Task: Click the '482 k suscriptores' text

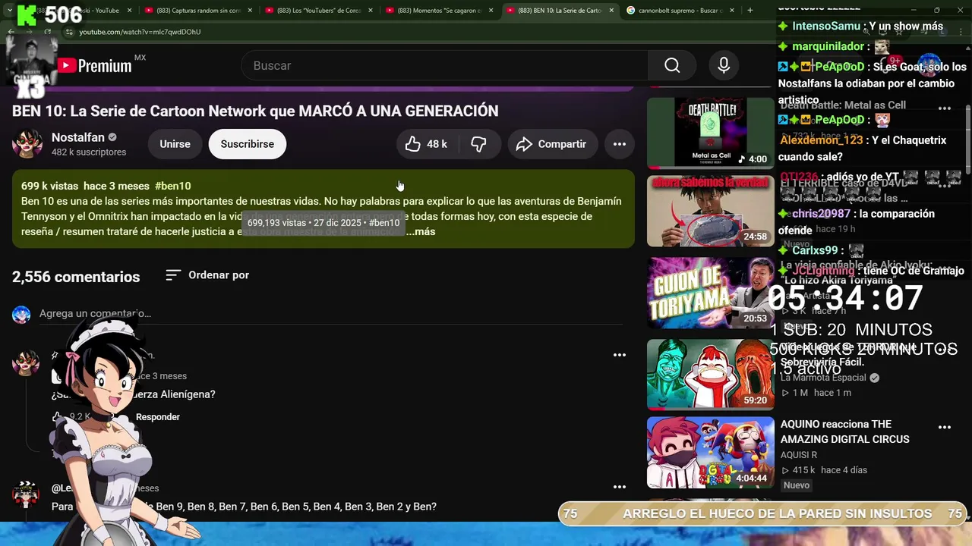Action: pos(89,152)
